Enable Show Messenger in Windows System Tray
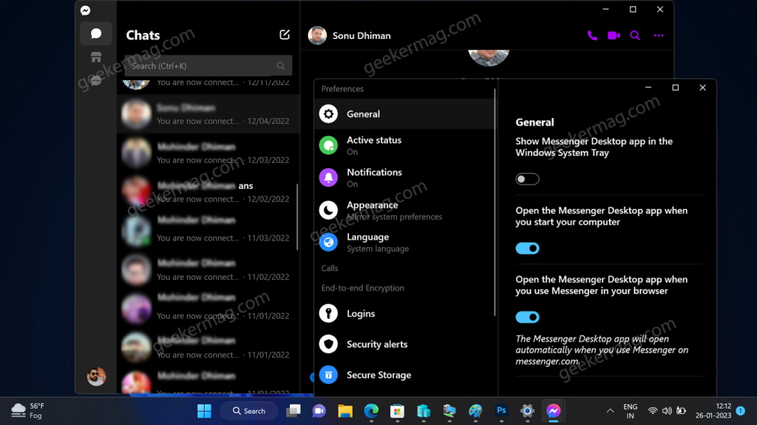The image size is (757, 425). pos(527,179)
